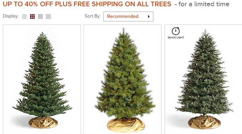Open the Sort By Recommended dropdown
242x134 pixels.
pos(128,17)
